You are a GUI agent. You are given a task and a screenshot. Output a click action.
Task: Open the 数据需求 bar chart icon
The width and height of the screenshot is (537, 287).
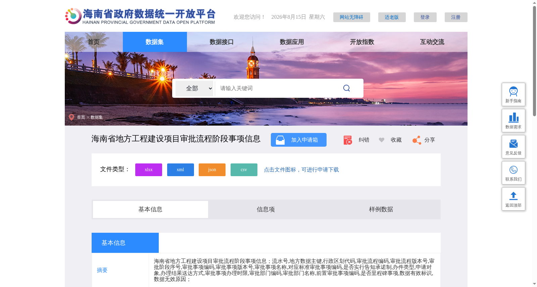click(514, 118)
